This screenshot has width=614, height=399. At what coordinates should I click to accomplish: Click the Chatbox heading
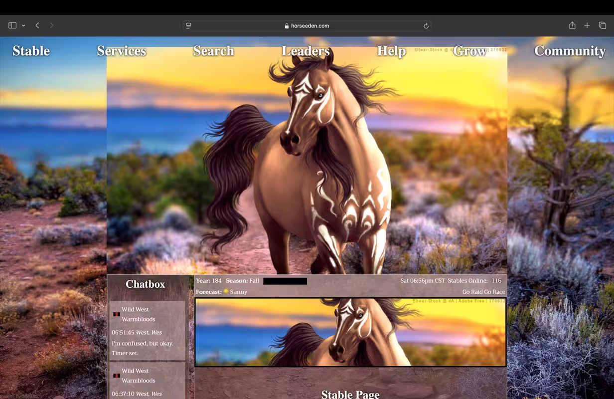pyautogui.click(x=146, y=284)
